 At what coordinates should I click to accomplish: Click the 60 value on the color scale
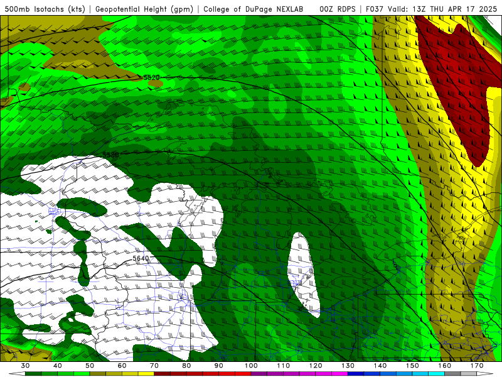coord(122,366)
